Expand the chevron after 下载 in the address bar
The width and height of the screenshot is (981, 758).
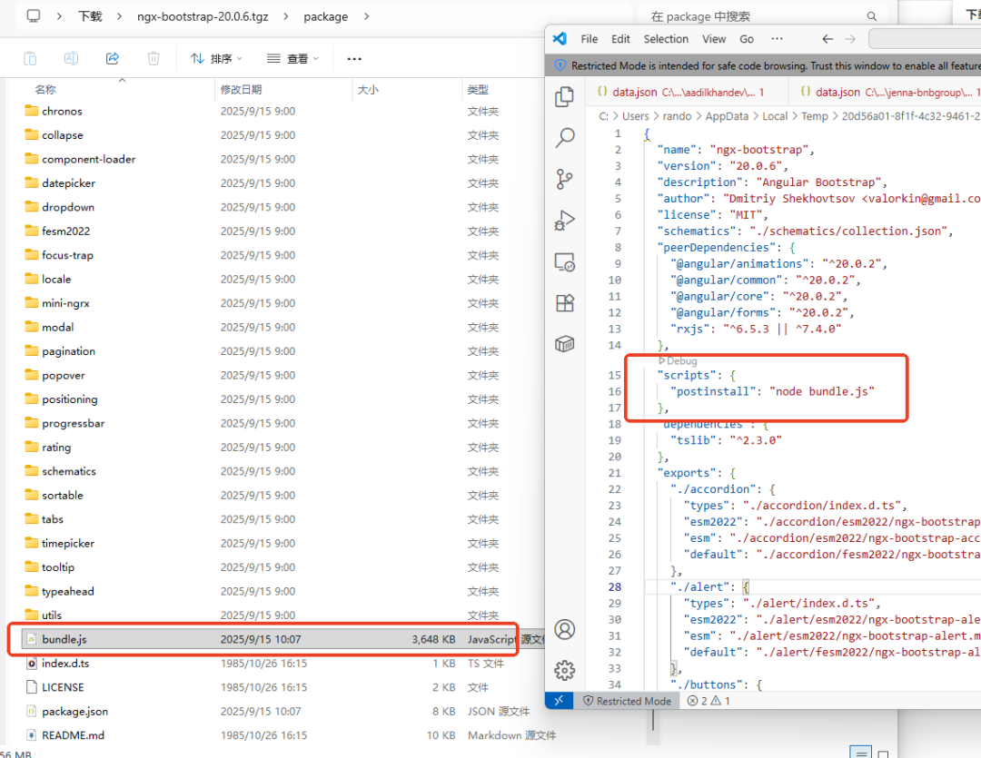[x=119, y=16]
